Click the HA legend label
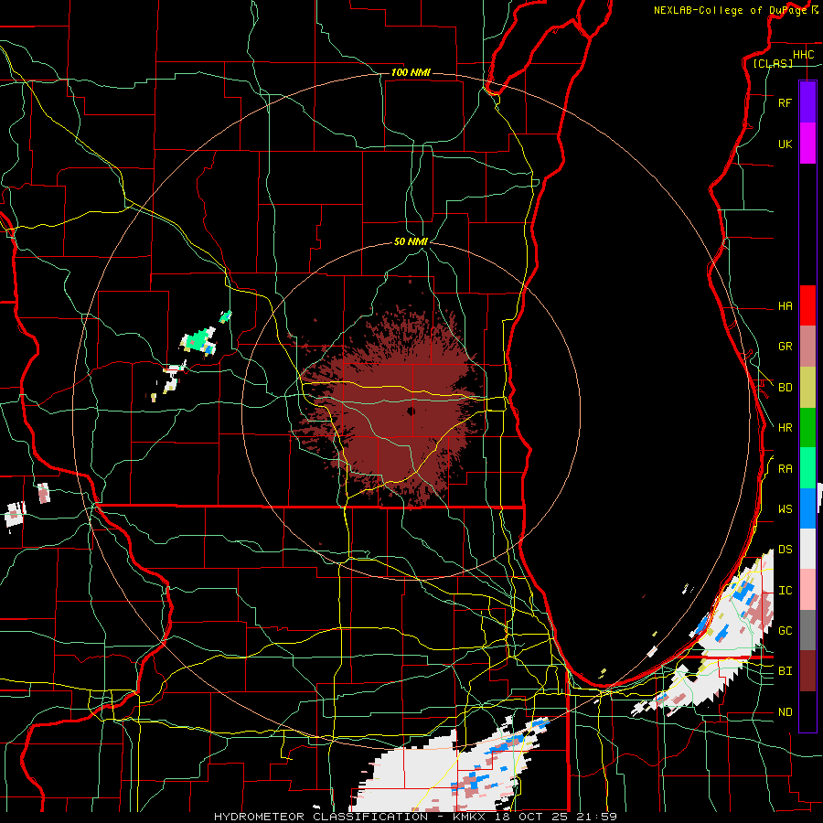This screenshot has width=823, height=823. (x=785, y=306)
